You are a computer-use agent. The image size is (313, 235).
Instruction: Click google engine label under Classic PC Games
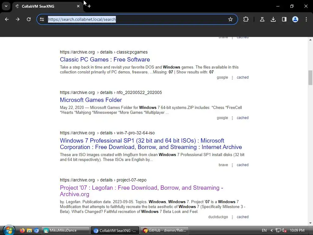pos(223,77)
